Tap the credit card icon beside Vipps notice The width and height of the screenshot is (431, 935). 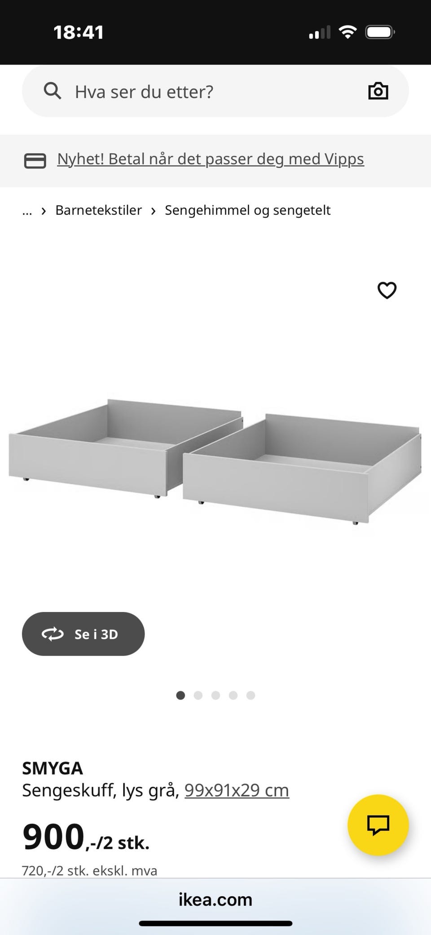point(35,160)
